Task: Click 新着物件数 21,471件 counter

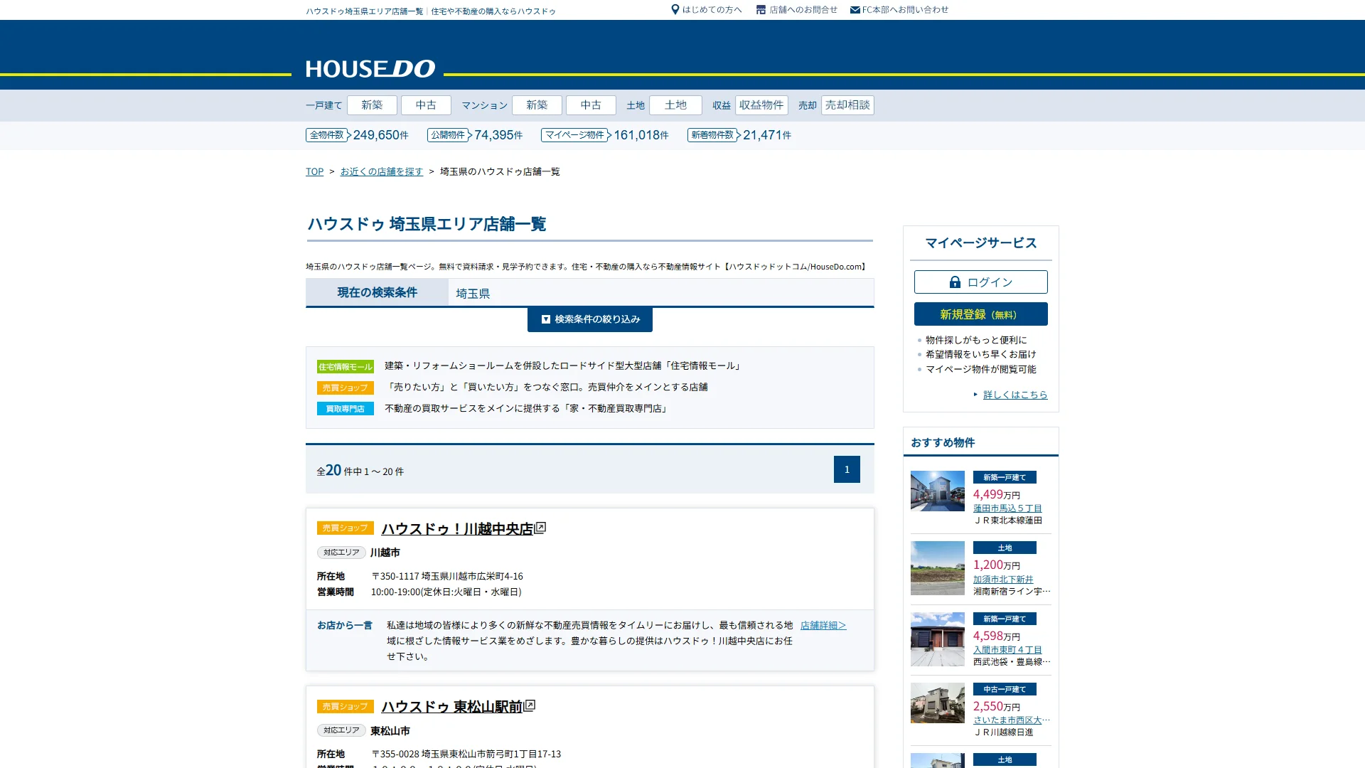Action: pos(739,135)
